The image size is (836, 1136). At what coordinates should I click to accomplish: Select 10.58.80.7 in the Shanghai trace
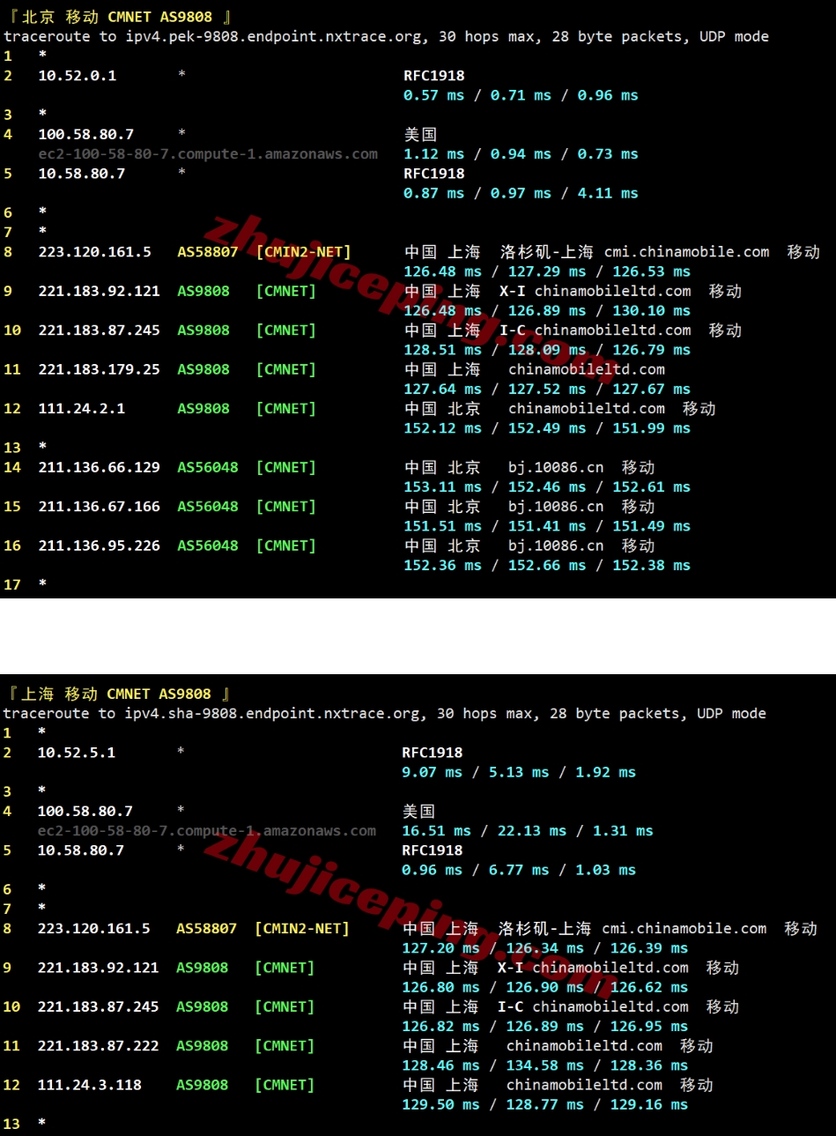[80, 850]
